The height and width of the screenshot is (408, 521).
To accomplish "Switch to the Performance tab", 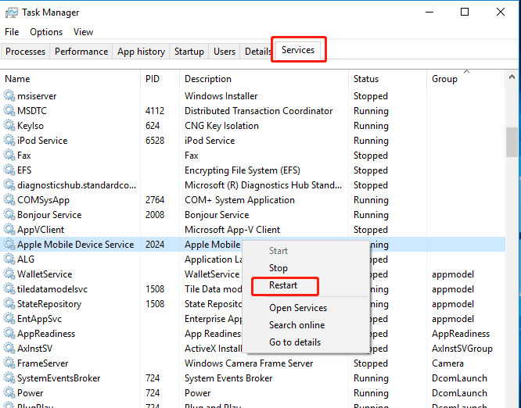I will [81, 52].
